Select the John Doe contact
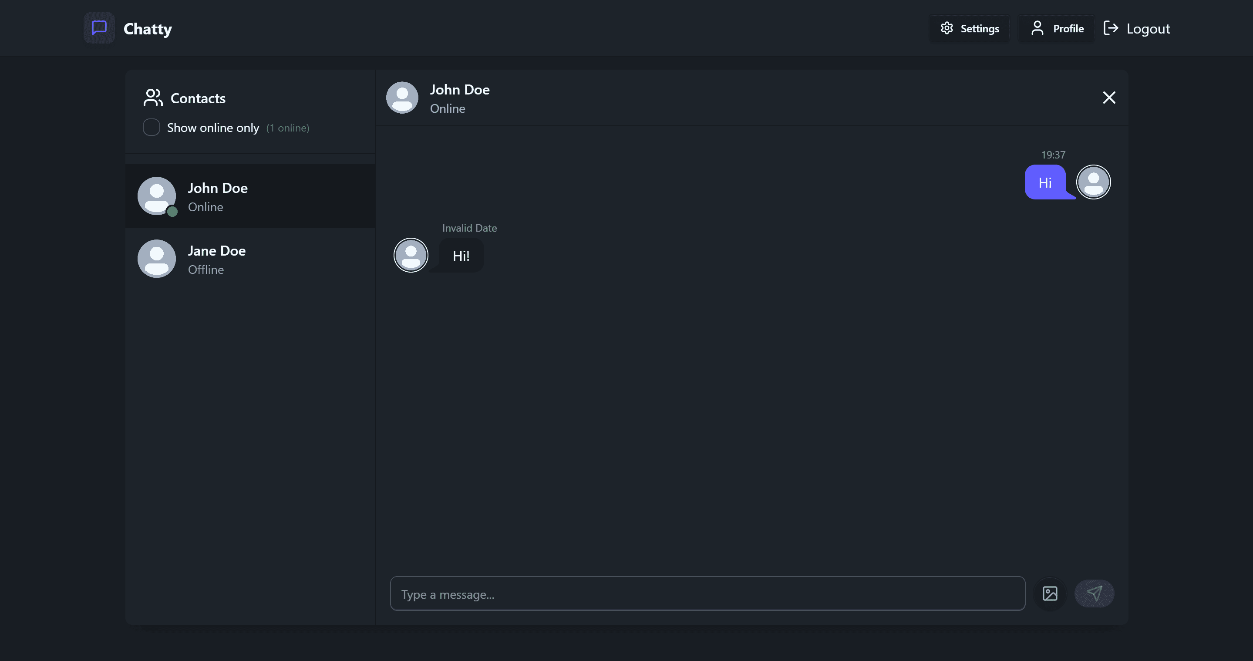1253x661 pixels. point(250,196)
